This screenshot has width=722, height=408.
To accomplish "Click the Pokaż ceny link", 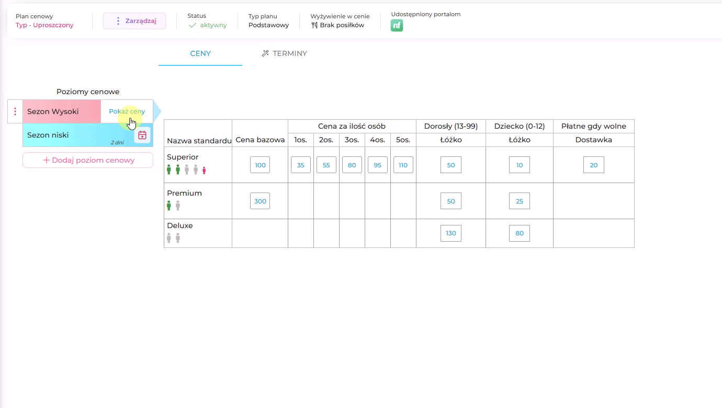I will pos(127,111).
